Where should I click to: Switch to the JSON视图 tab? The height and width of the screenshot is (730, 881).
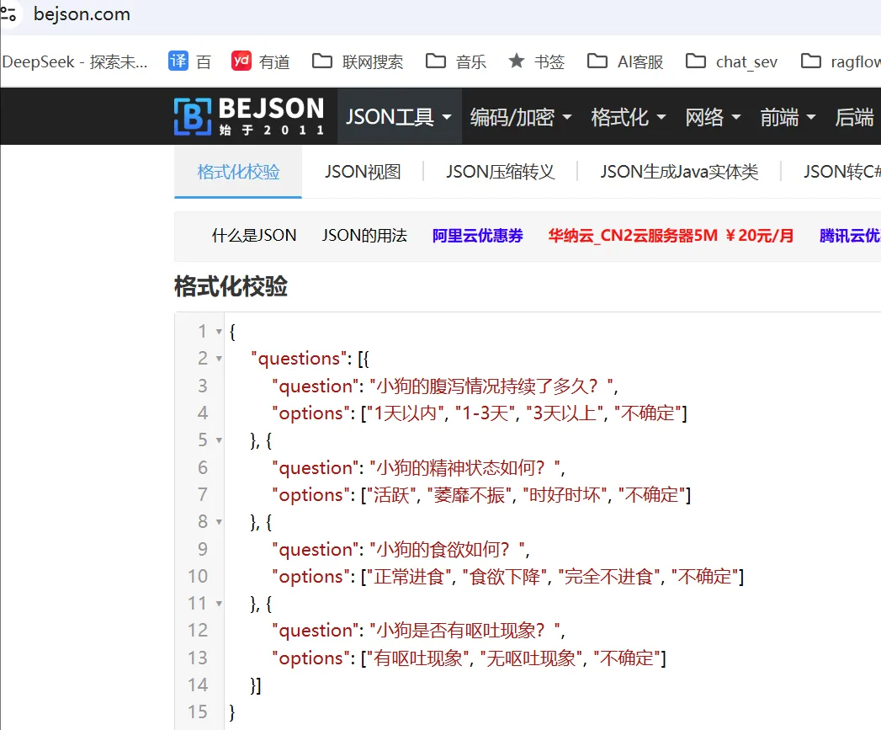363,172
